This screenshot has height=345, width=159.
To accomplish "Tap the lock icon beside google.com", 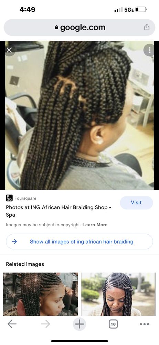I will (x=56, y=28).
